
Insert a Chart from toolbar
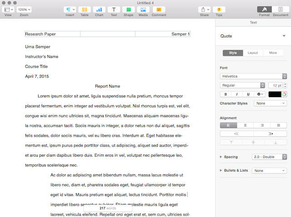[x=99, y=10]
